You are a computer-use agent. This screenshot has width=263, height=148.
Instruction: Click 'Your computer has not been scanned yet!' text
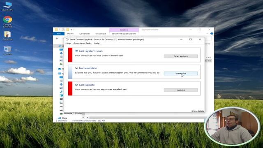click(99, 55)
